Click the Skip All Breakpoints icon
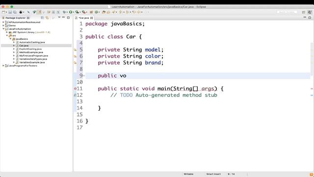The width and height of the screenshot is (314, 177). click(28, 12)
